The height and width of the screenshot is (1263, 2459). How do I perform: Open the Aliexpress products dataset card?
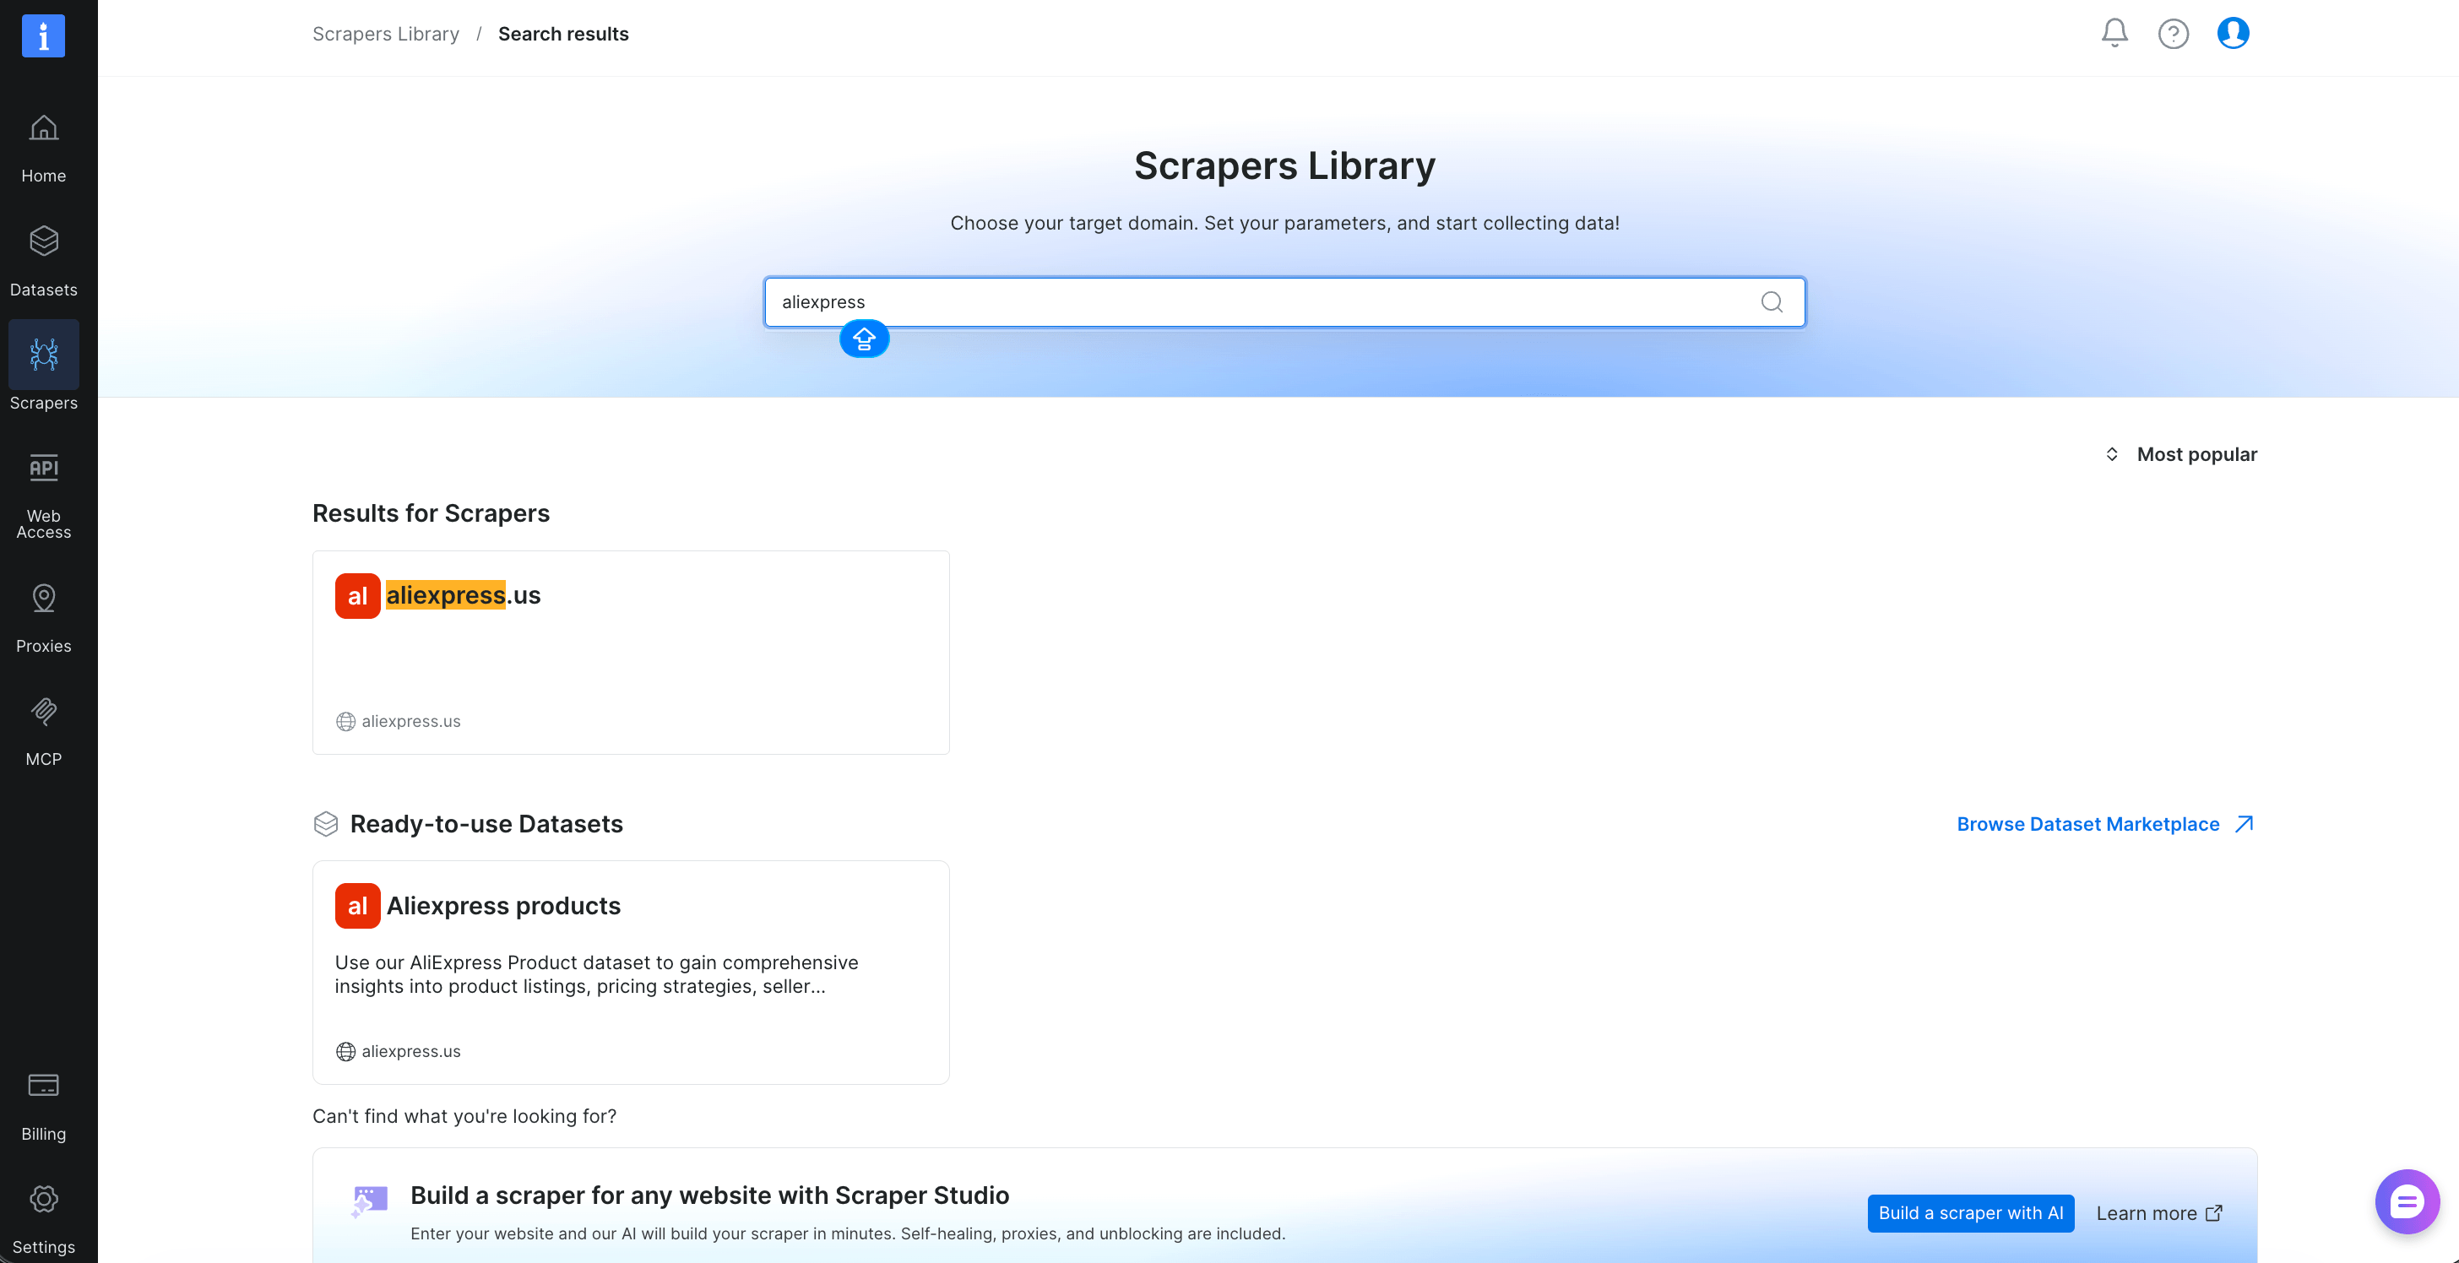630,972
